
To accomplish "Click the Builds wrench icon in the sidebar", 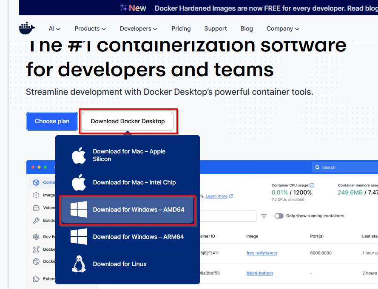I will 36,221.
